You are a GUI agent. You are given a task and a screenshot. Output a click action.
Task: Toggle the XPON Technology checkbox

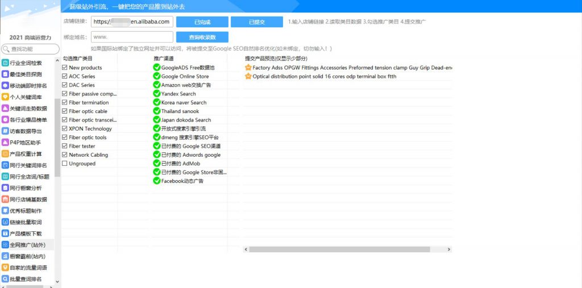pos(65,128)
